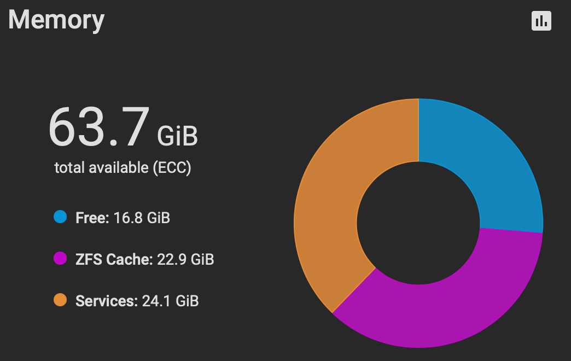
Task: Click the blue Free legend dot
Action: 60,217
